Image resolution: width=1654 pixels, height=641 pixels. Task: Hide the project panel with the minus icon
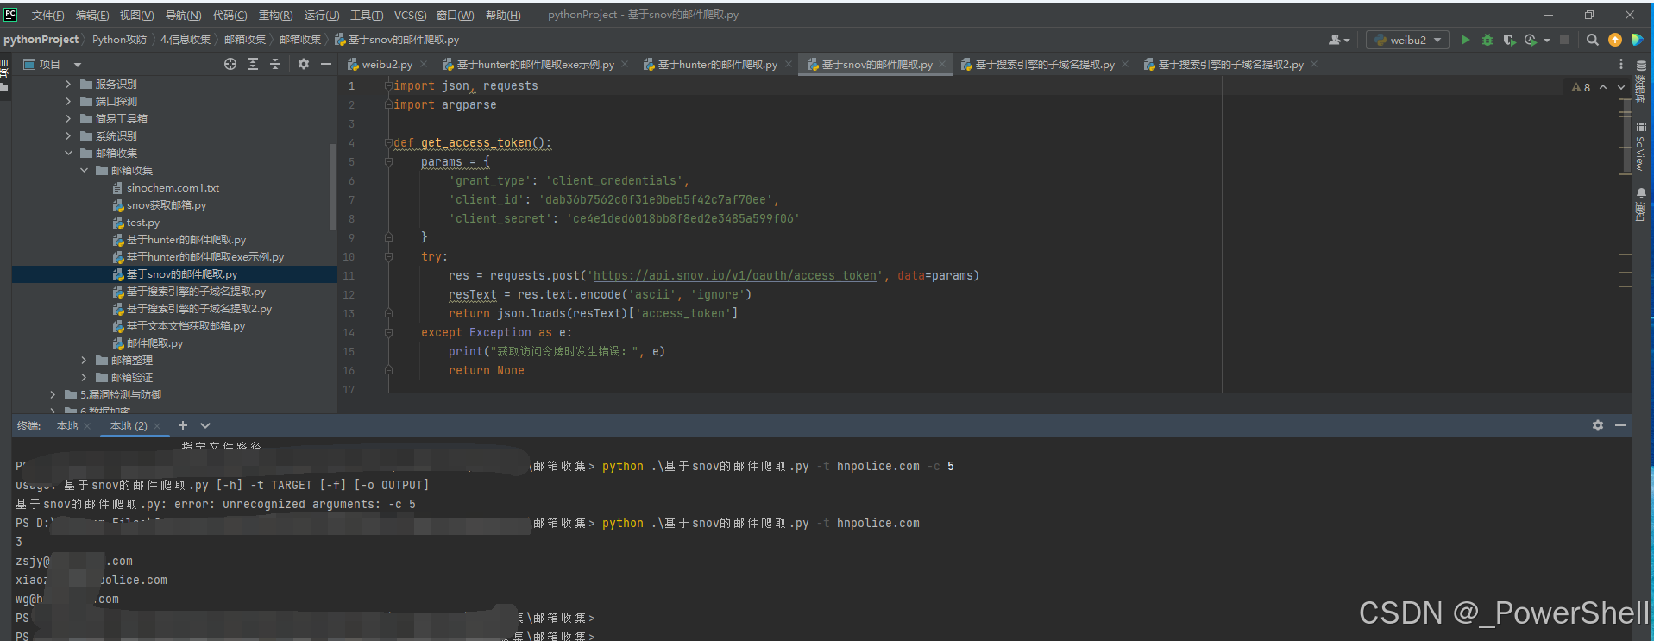(x=326, y=64)
